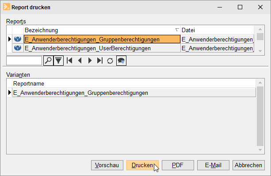Toggle the filter funnel button
Screen dimensions: 271x176
click(58, 61)
